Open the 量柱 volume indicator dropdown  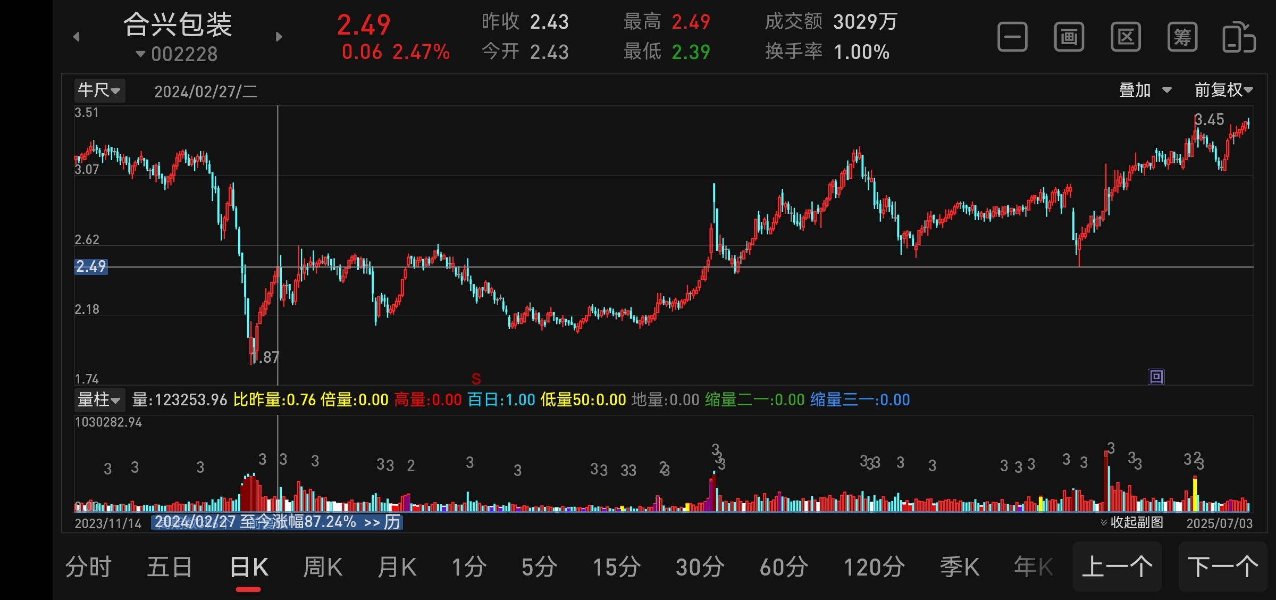(x=99, y=399)
